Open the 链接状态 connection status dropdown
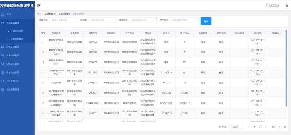 tap(143, 20)
